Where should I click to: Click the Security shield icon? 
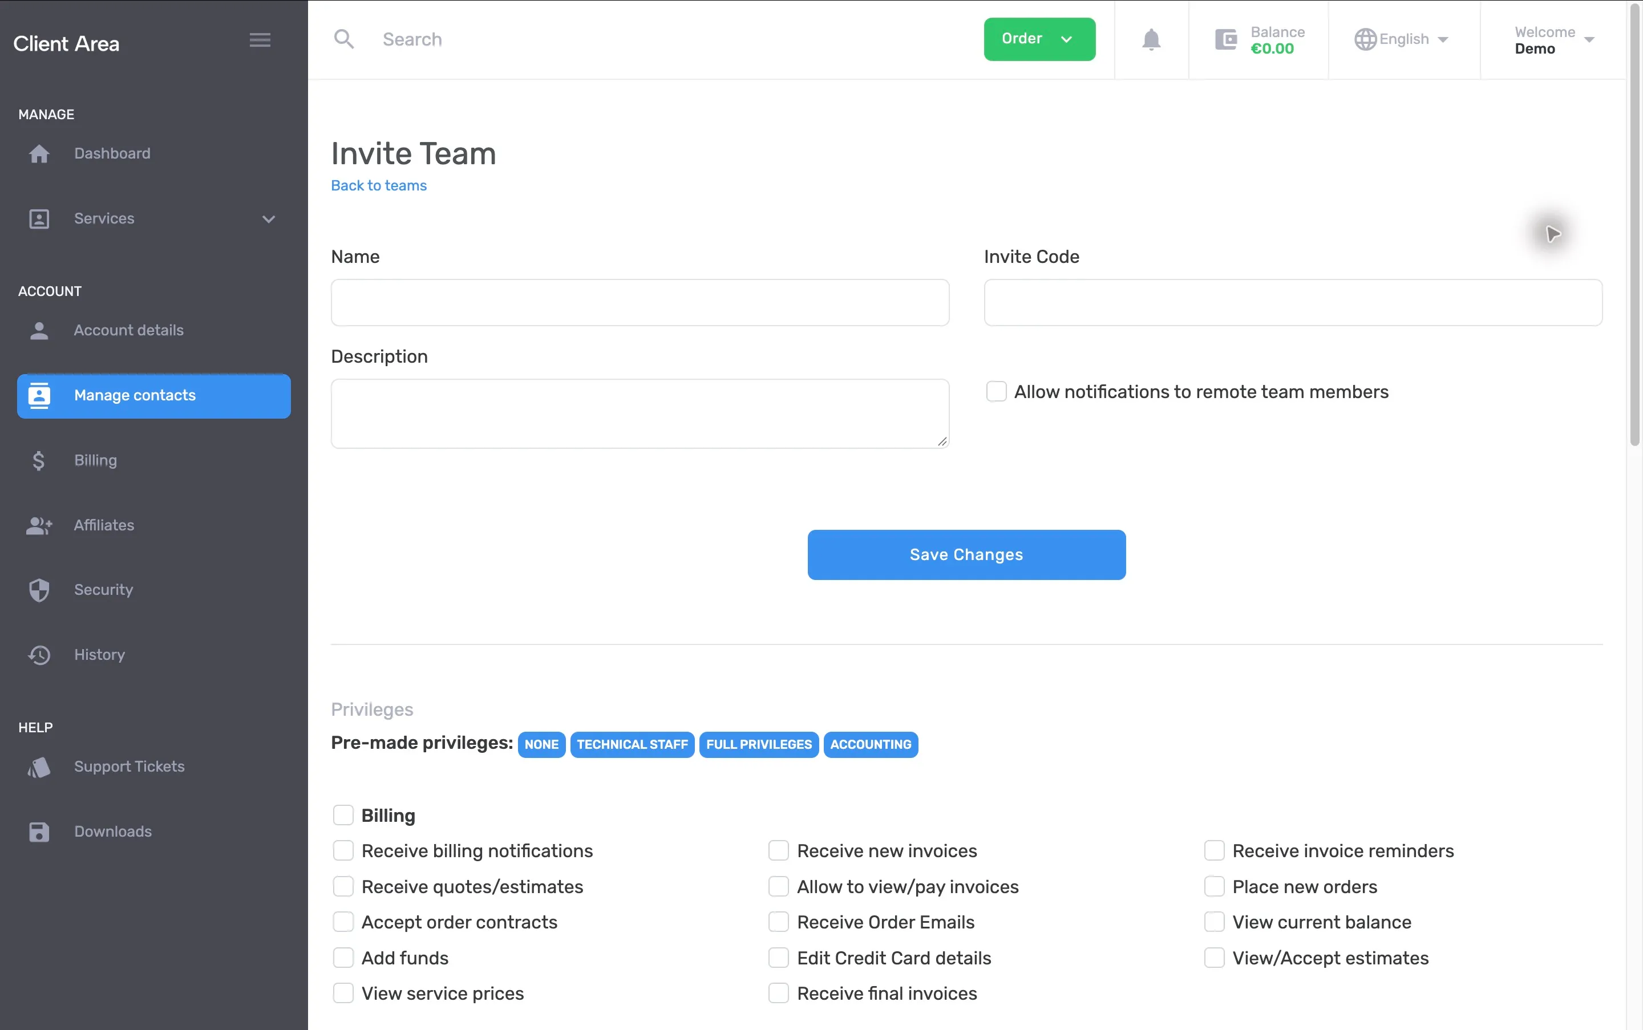(39, 590)
